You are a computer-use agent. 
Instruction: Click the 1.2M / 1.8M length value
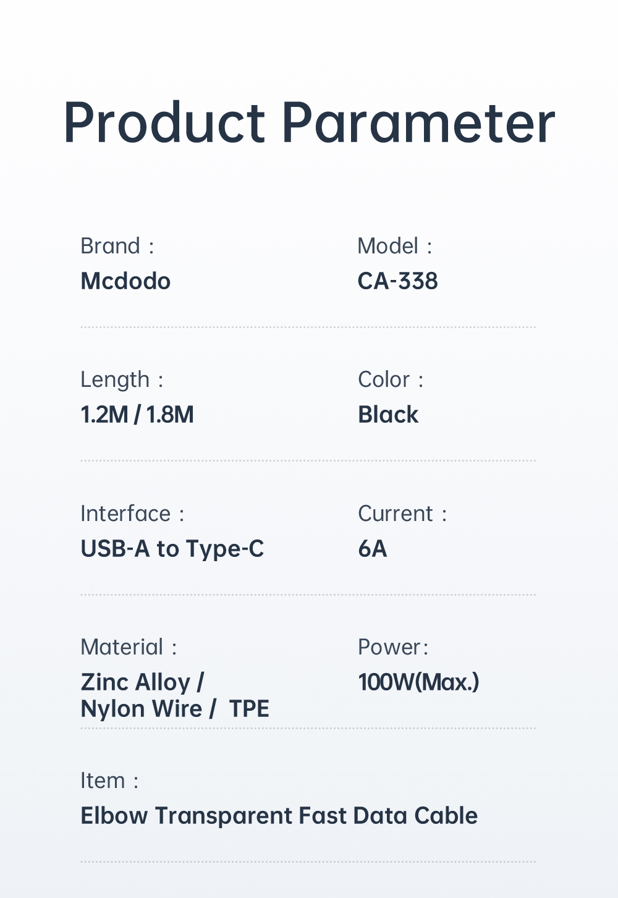point(137,415)
